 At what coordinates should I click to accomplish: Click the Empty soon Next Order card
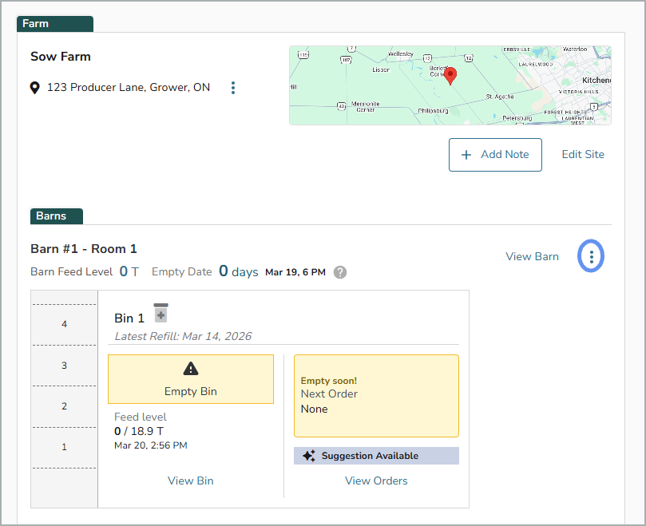click(x=376, y=396)
